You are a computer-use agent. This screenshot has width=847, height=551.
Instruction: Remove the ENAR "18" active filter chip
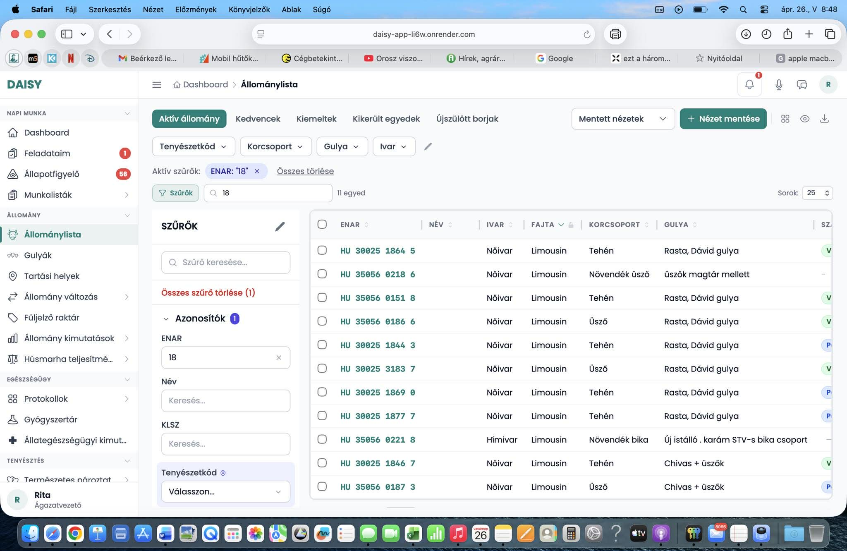[257, 171]
